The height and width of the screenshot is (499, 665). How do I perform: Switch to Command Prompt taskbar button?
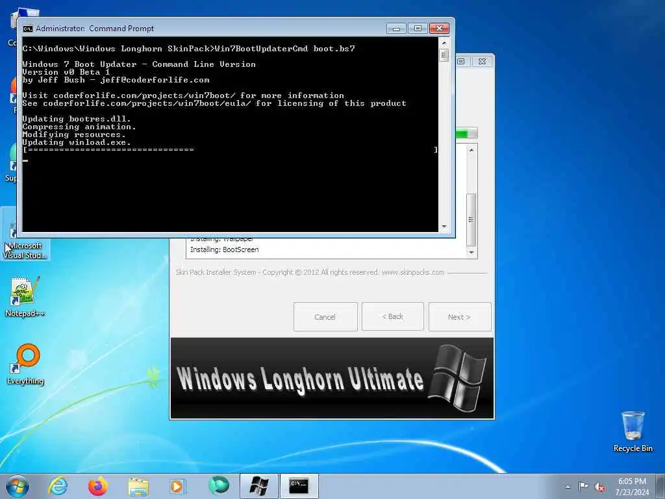tap(299, 486)
